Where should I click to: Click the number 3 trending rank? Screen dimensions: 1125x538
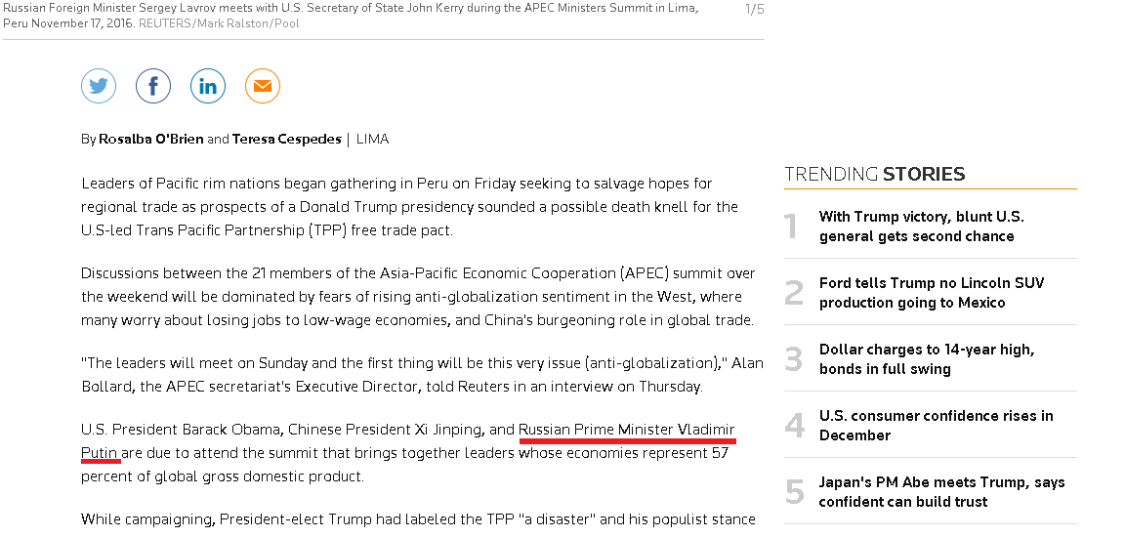tap(794, 359)
